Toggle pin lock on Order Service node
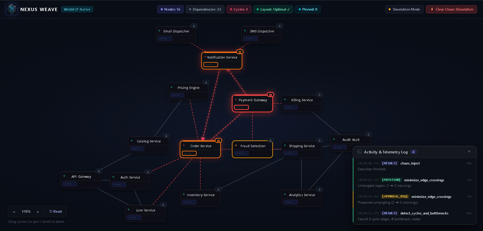 [x=218, y=141]
